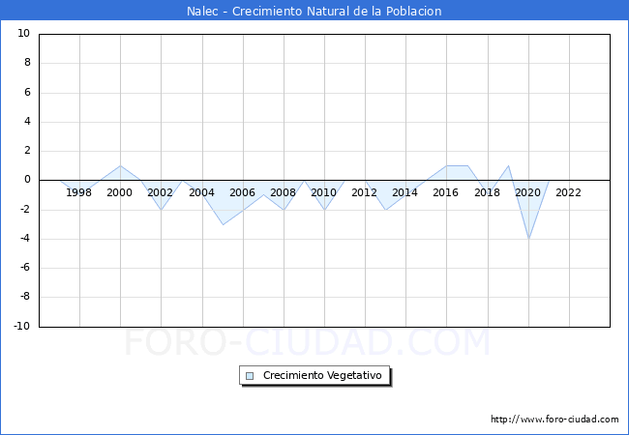Click the 2013 data point at -2
This screenshot has height=435, width=629.
pos(385,210)
